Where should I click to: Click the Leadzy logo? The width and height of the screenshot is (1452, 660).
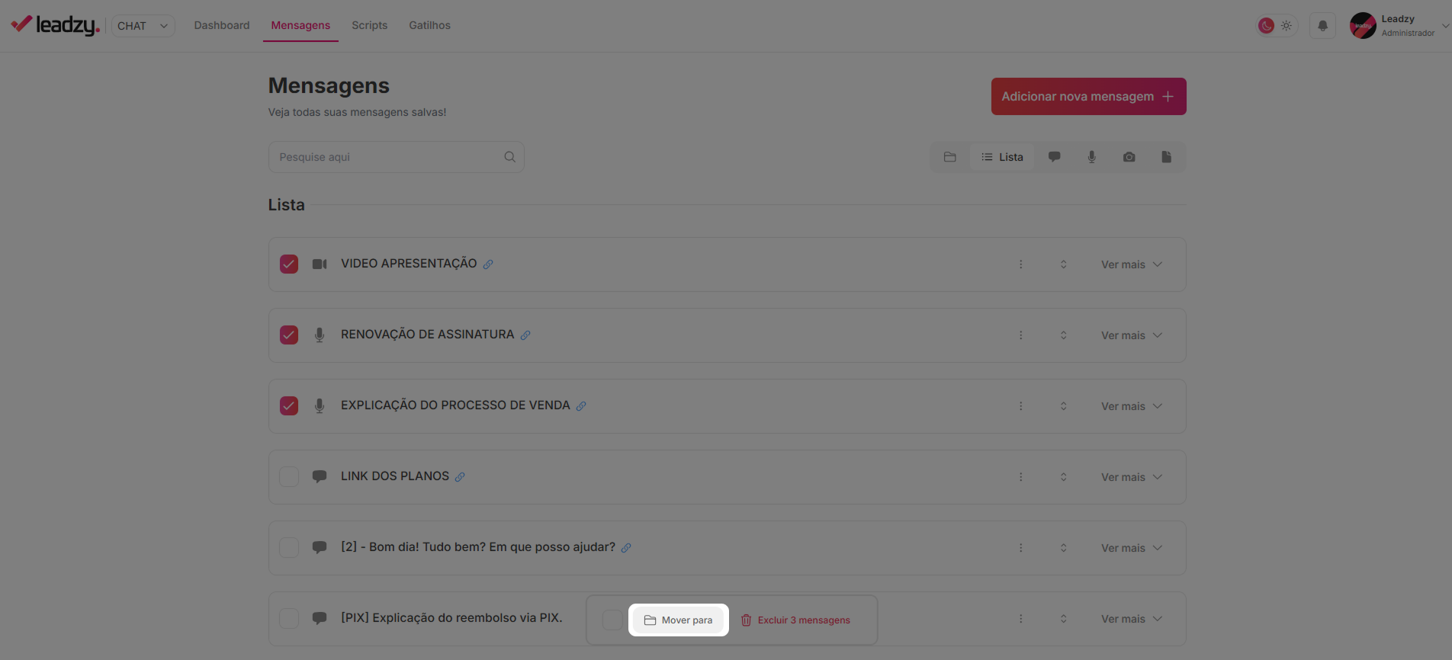55,25
